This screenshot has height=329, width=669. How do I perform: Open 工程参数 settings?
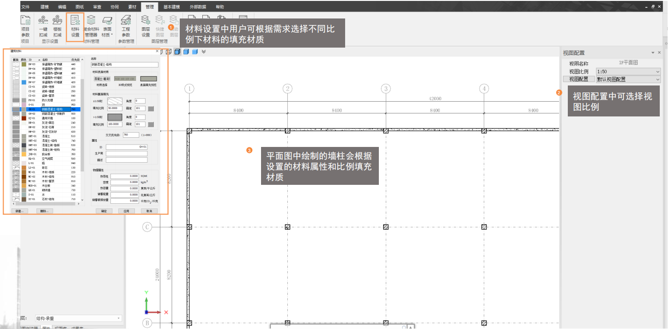coord(126,26)
